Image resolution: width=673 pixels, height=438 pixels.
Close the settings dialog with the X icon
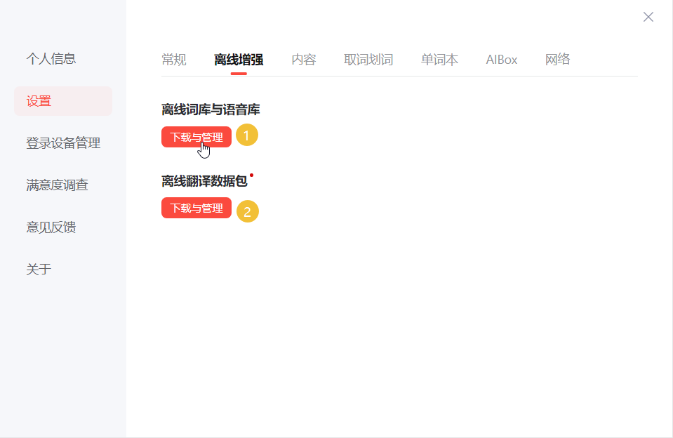pos(648,17)
